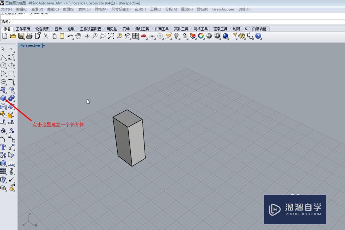345x230 pixels.
Task: Click the blue sphere Render icon
Action: click(225, 36)
